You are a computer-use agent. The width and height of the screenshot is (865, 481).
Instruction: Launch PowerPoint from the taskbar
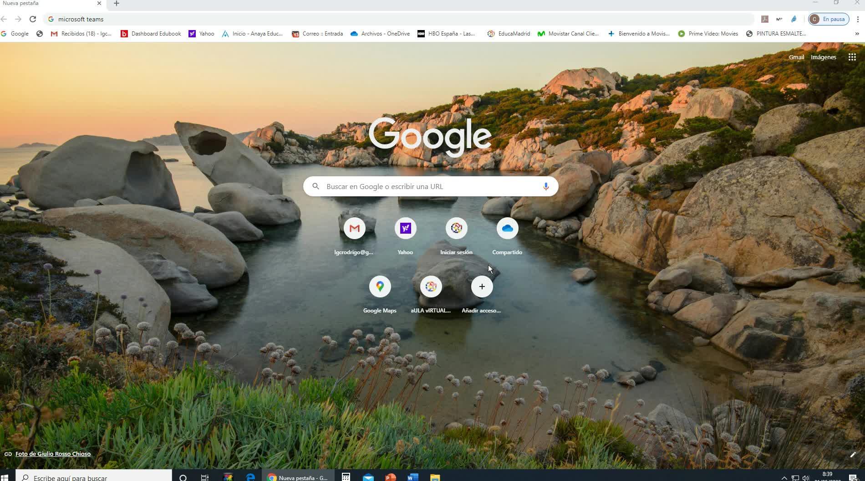(x=391, y=477)
